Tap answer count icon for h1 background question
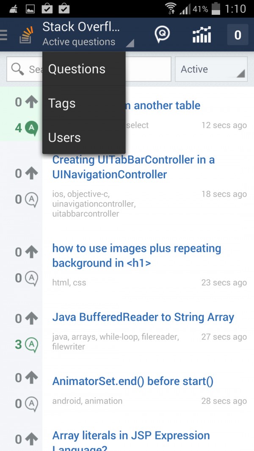This screenshot has height=451, width=254. (31, 278)
